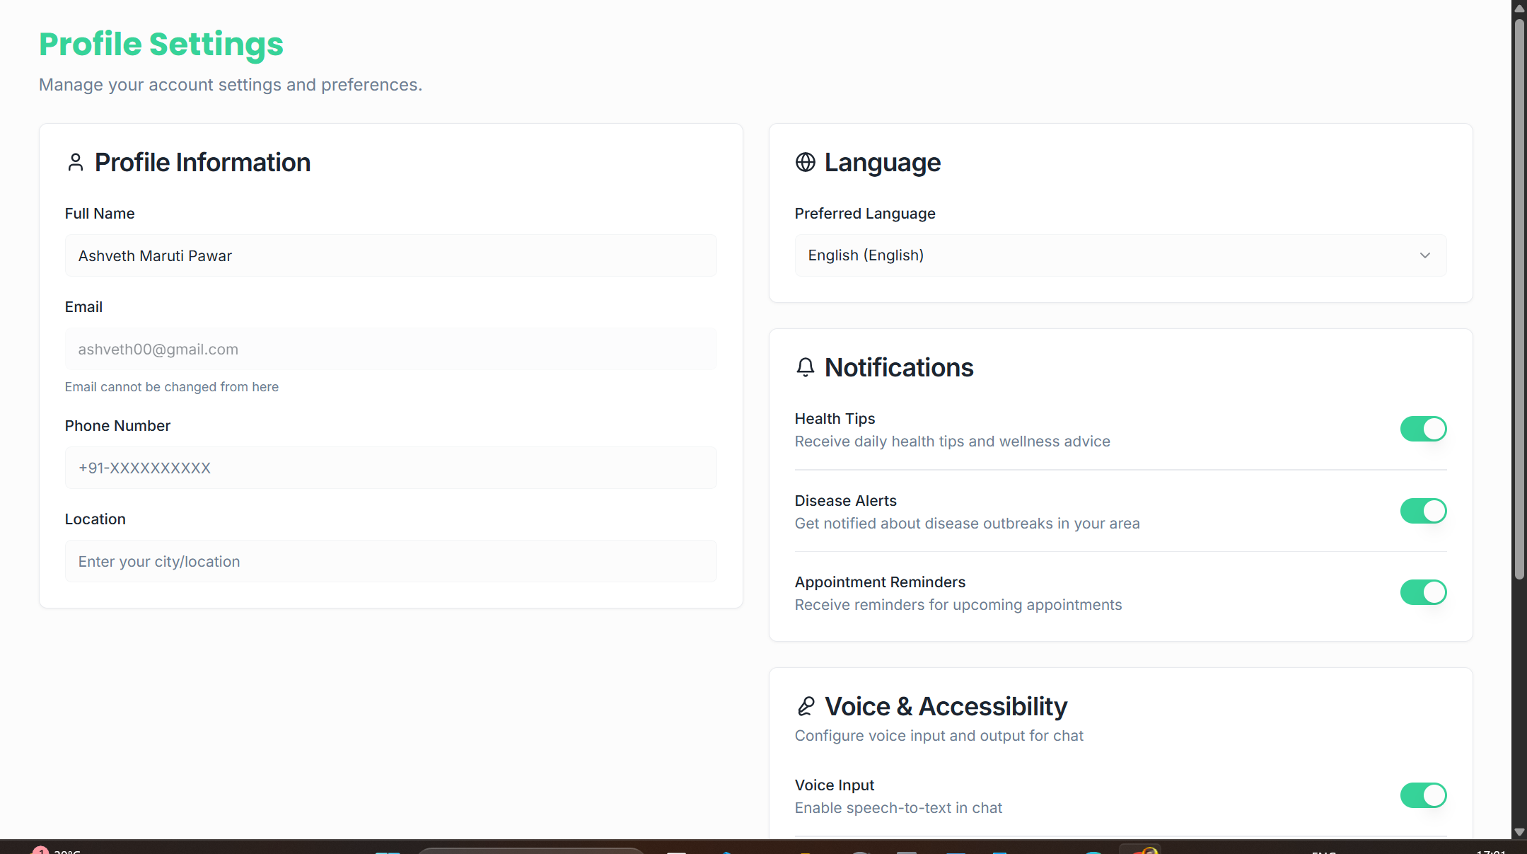The image size is (1527, 854).
Task: Click the Voice & Accessibility section heading
Action: [946, 706]
